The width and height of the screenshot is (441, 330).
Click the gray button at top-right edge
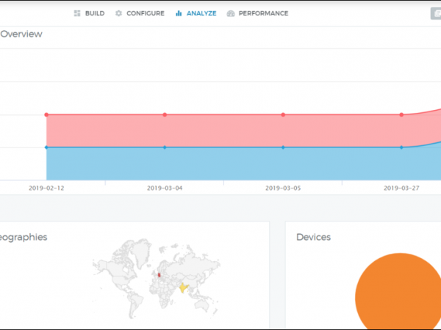436,13
